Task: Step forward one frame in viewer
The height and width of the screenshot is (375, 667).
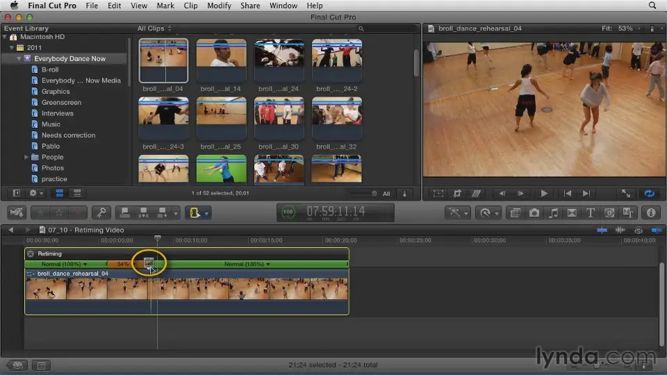Action: pyautogui.click(x=520, y=194)
